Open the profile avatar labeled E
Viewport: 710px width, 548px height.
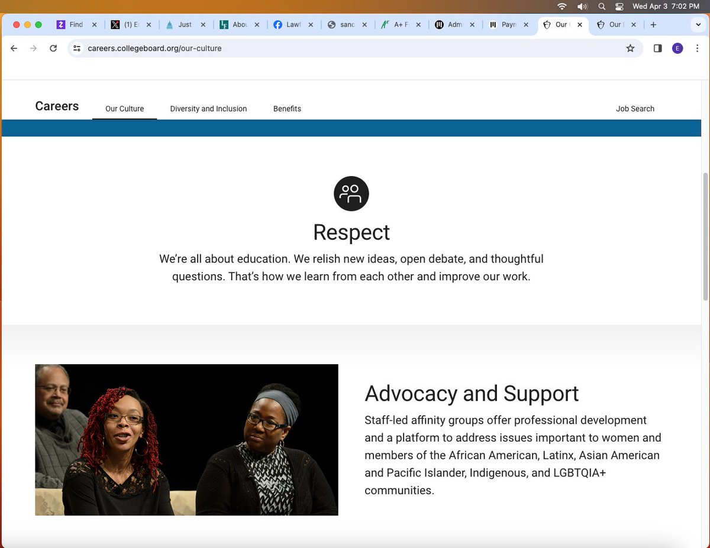pos(677,48)
